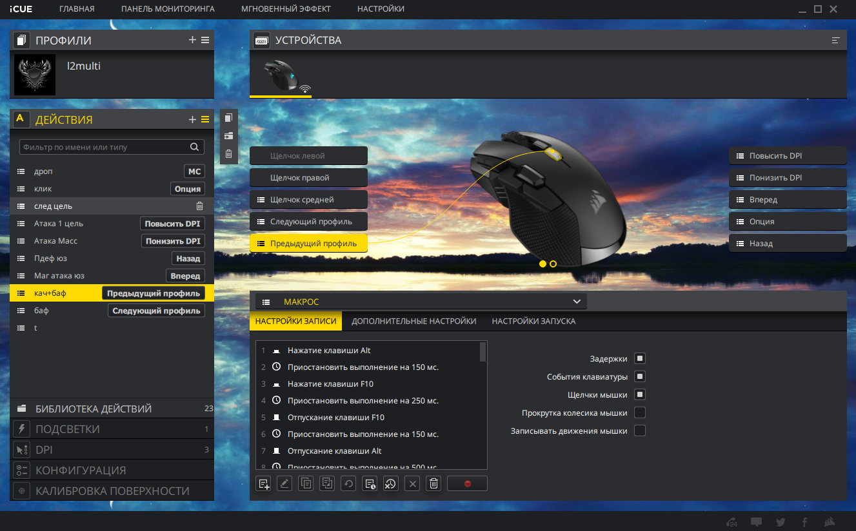Click the search icon in filter field
Viewport: 856px width, 531px height.
click(194, 147)
